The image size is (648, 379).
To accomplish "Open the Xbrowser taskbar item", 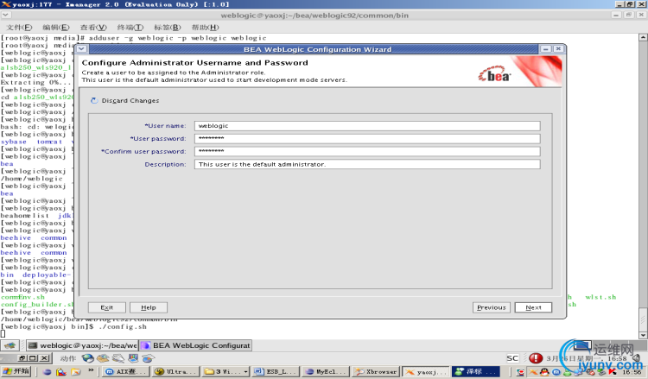I will 376,371.
